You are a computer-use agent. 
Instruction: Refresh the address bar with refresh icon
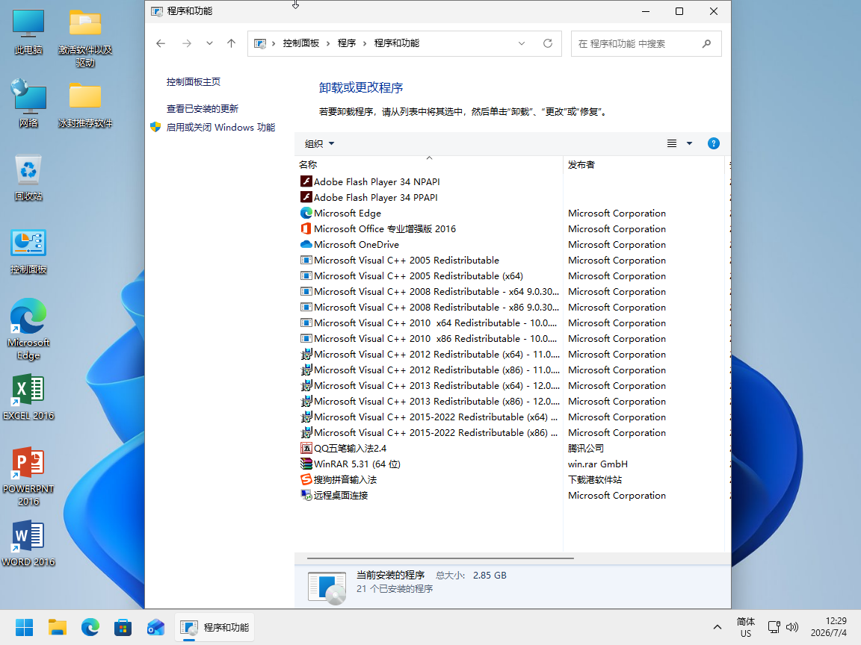pyautogui.click(x=547, y=43)
